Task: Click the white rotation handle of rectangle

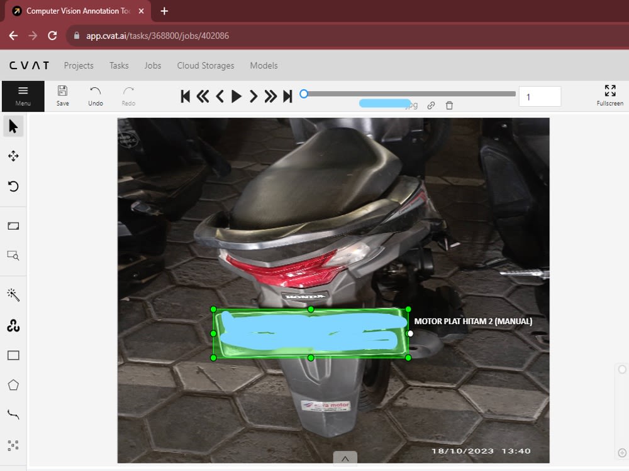Action: [x=410, y=333]
